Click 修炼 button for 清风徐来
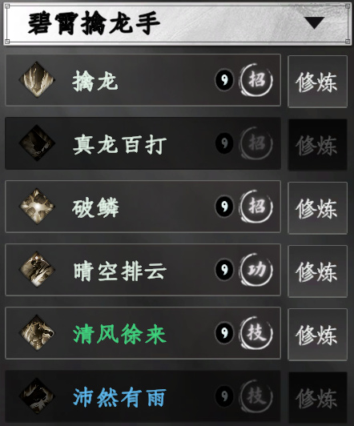Viewport: 354px width, 426px height. click(317, 335)
